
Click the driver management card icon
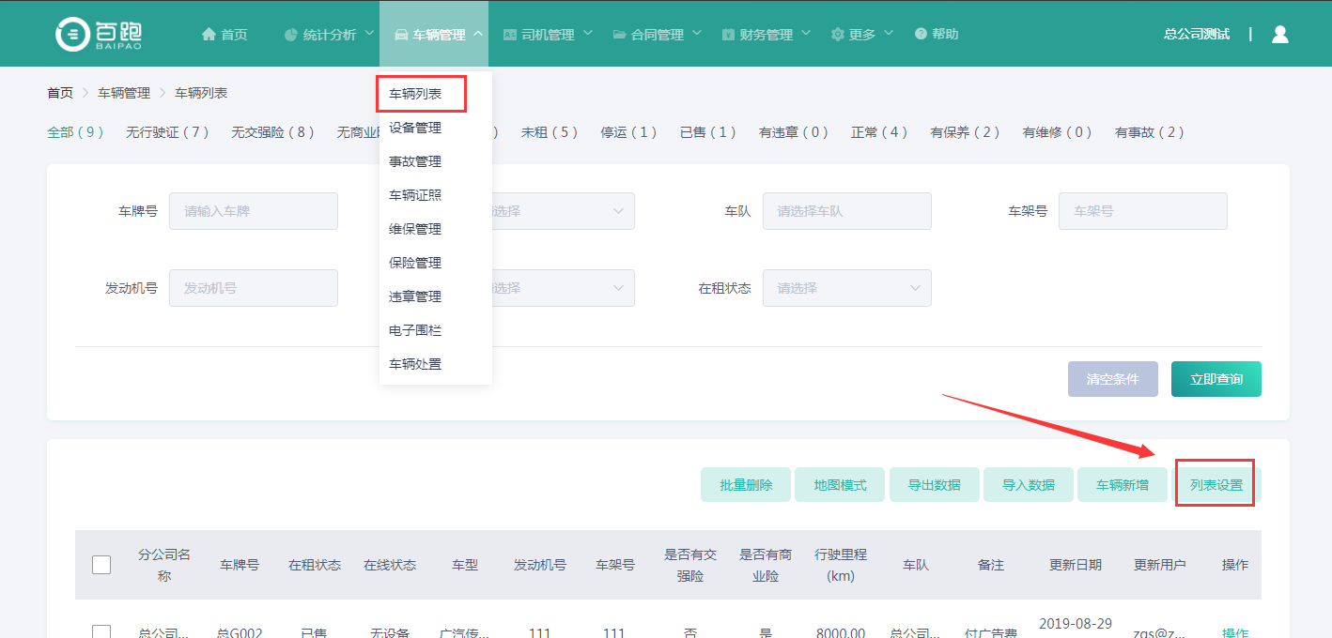pyautogui.click(x=510, y=35)
